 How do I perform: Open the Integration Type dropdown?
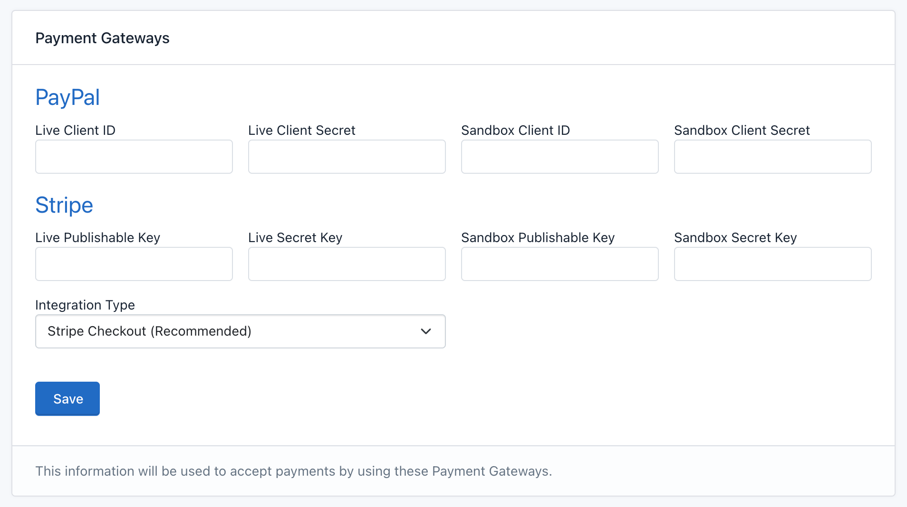[240, 331]
